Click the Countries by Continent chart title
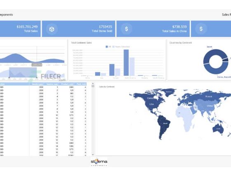The height and width of the screenshot is (173, 231). coord(181,43)
